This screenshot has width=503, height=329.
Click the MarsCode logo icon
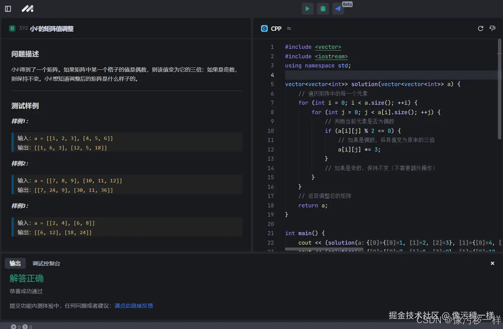pos(27,9)
